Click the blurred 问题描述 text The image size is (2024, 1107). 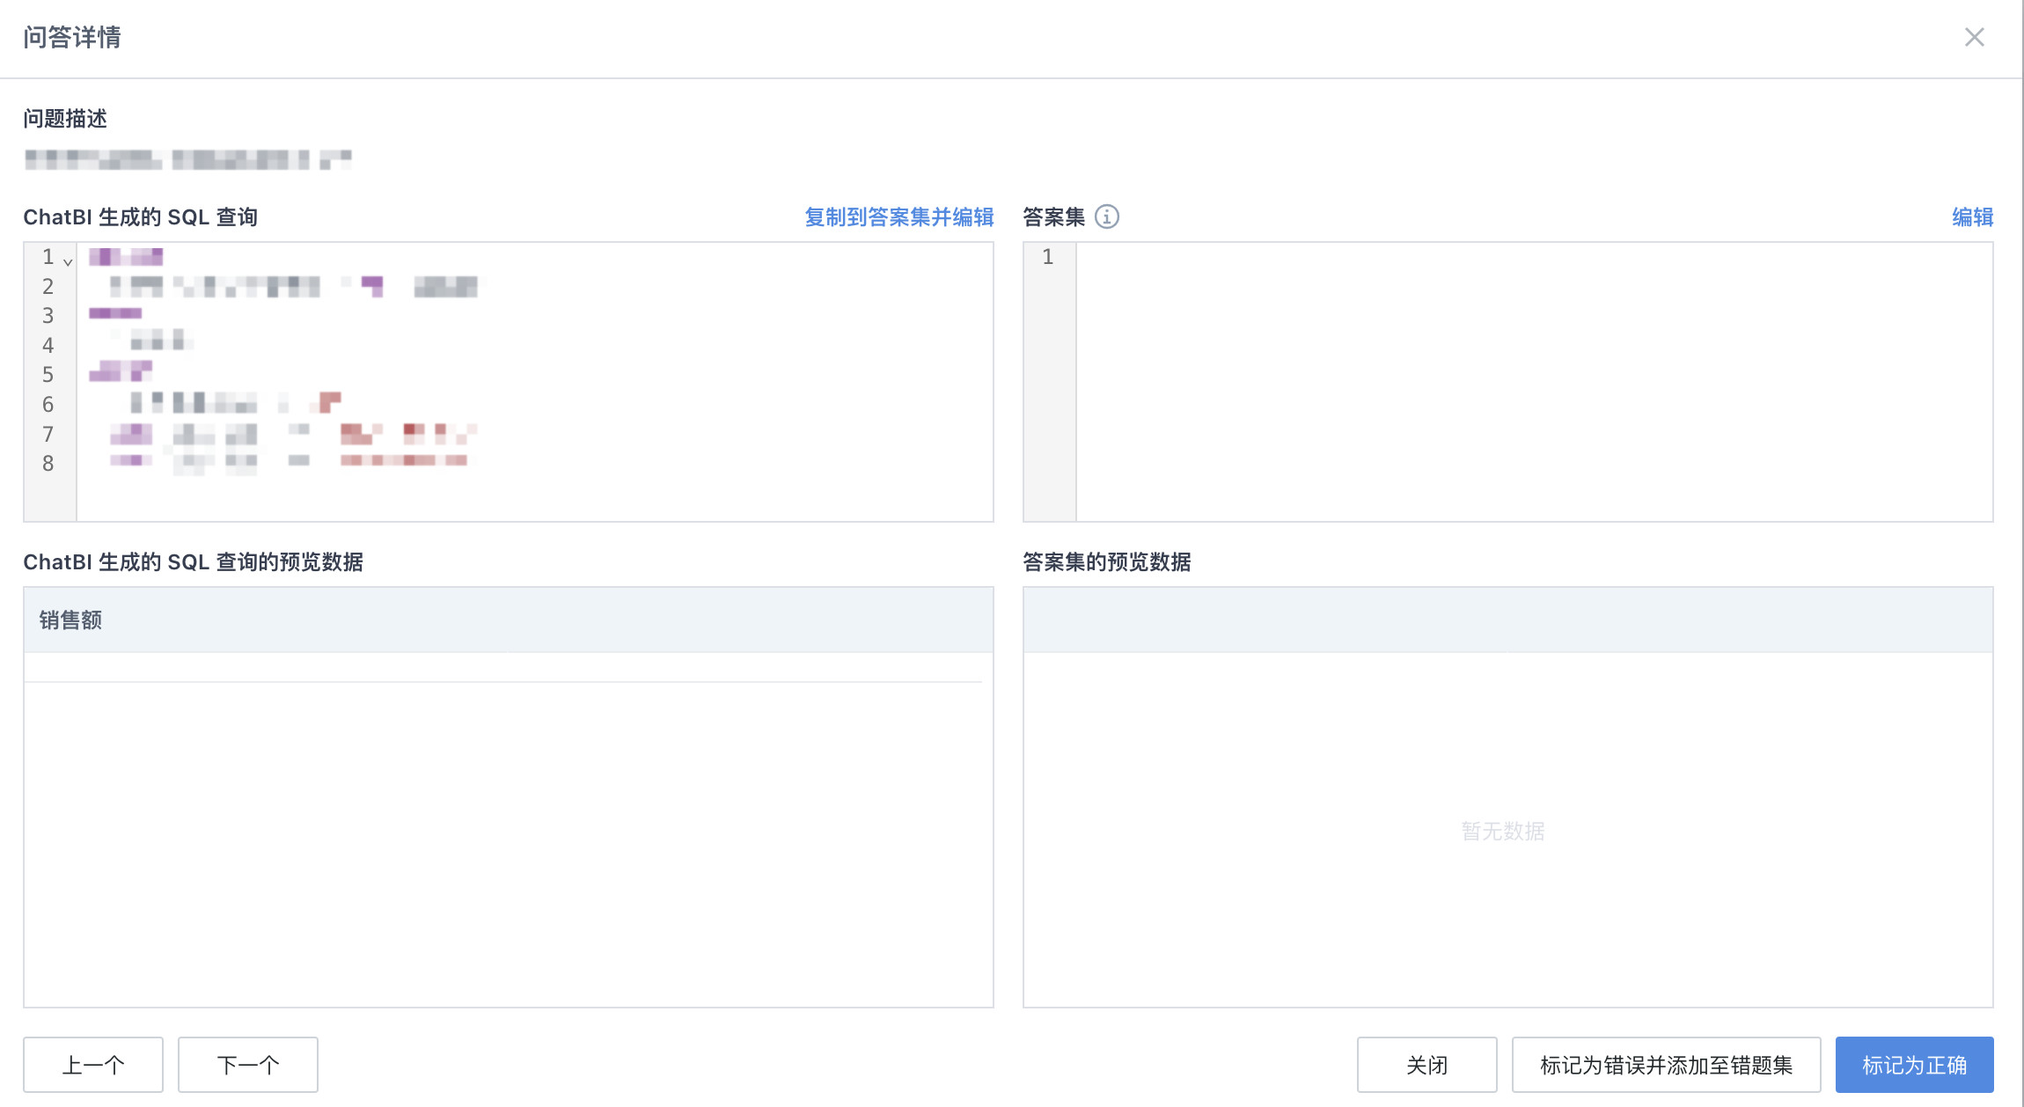[187, 159]
